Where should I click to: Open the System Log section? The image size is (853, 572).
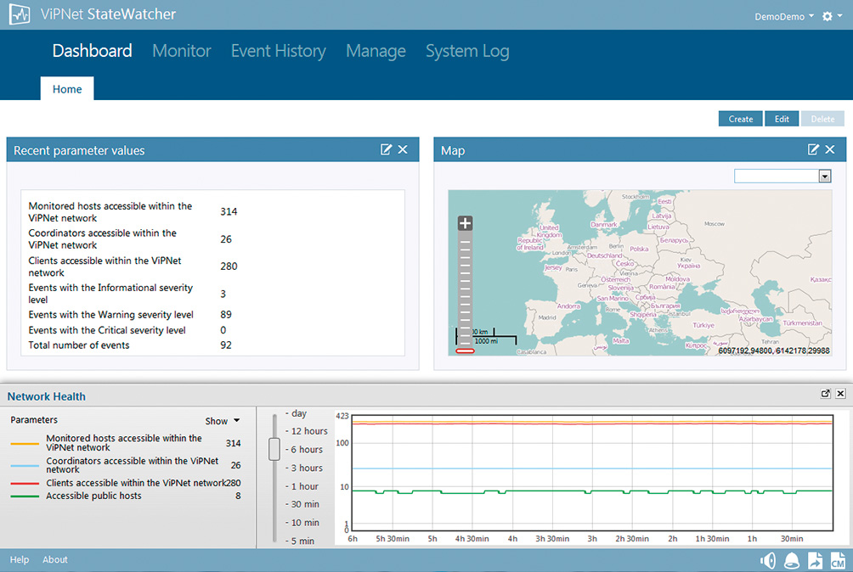[467, 51]
